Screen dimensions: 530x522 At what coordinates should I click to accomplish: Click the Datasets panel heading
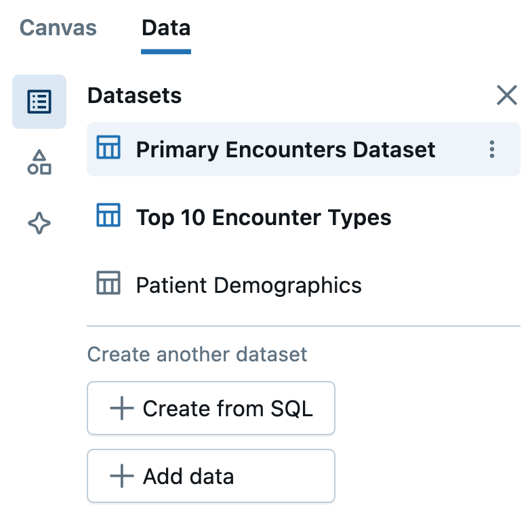point(134,96)
